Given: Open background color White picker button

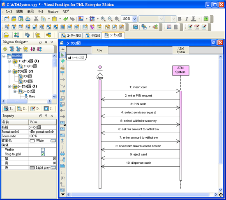Looking at the screenshot, I should click(x=53, y=141).
